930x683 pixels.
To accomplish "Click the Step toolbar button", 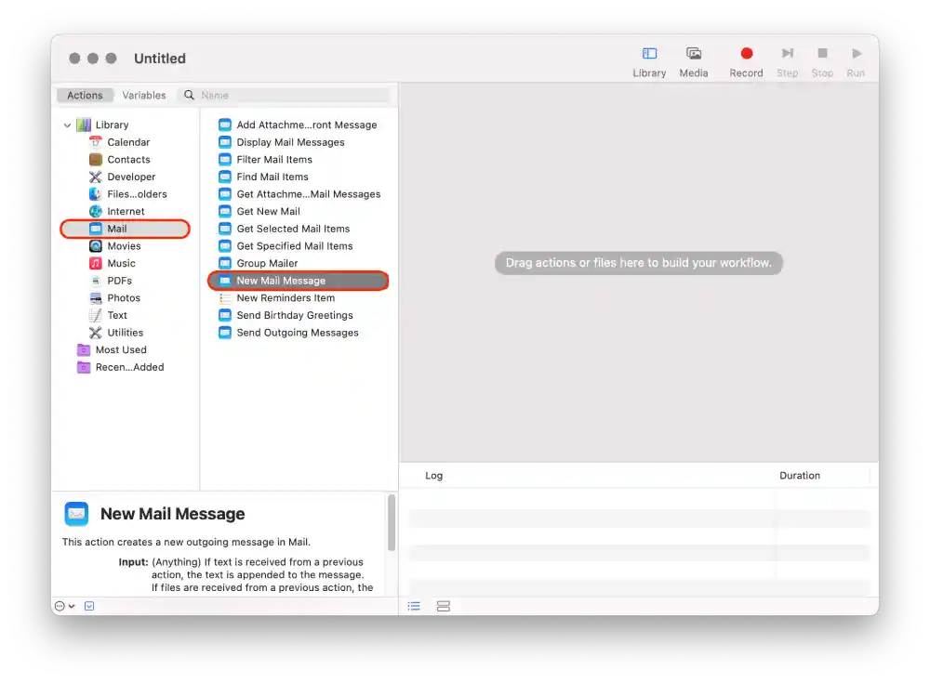I will pyautogui.click(x=787, y=62).
